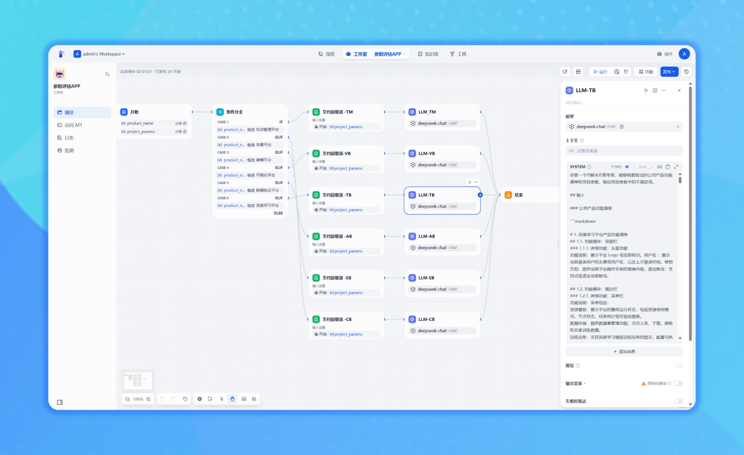This screenshot has height=455, width=744.
Task: Select the hand pan mode tool
Action: (x=232, y=399)
